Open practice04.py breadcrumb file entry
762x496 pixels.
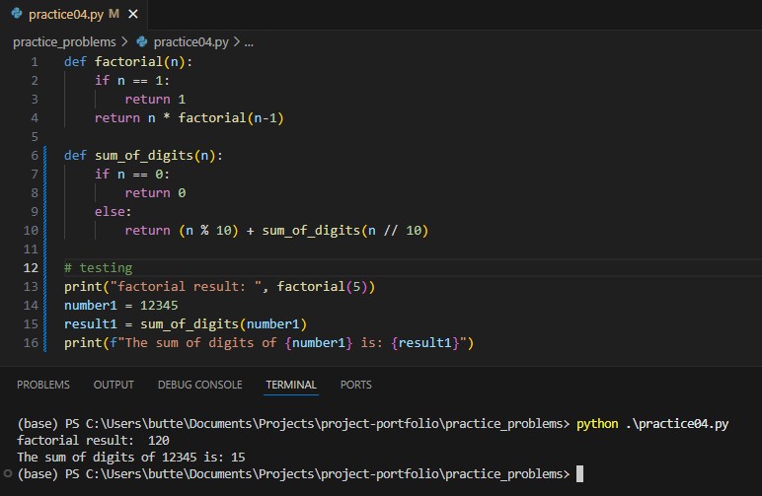coord(190,42)
